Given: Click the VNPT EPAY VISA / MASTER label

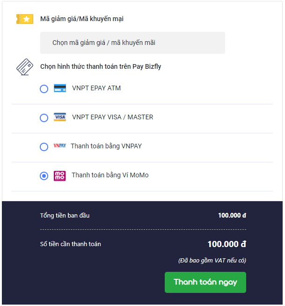Looking at the screenshot, I should coord(113,117).
